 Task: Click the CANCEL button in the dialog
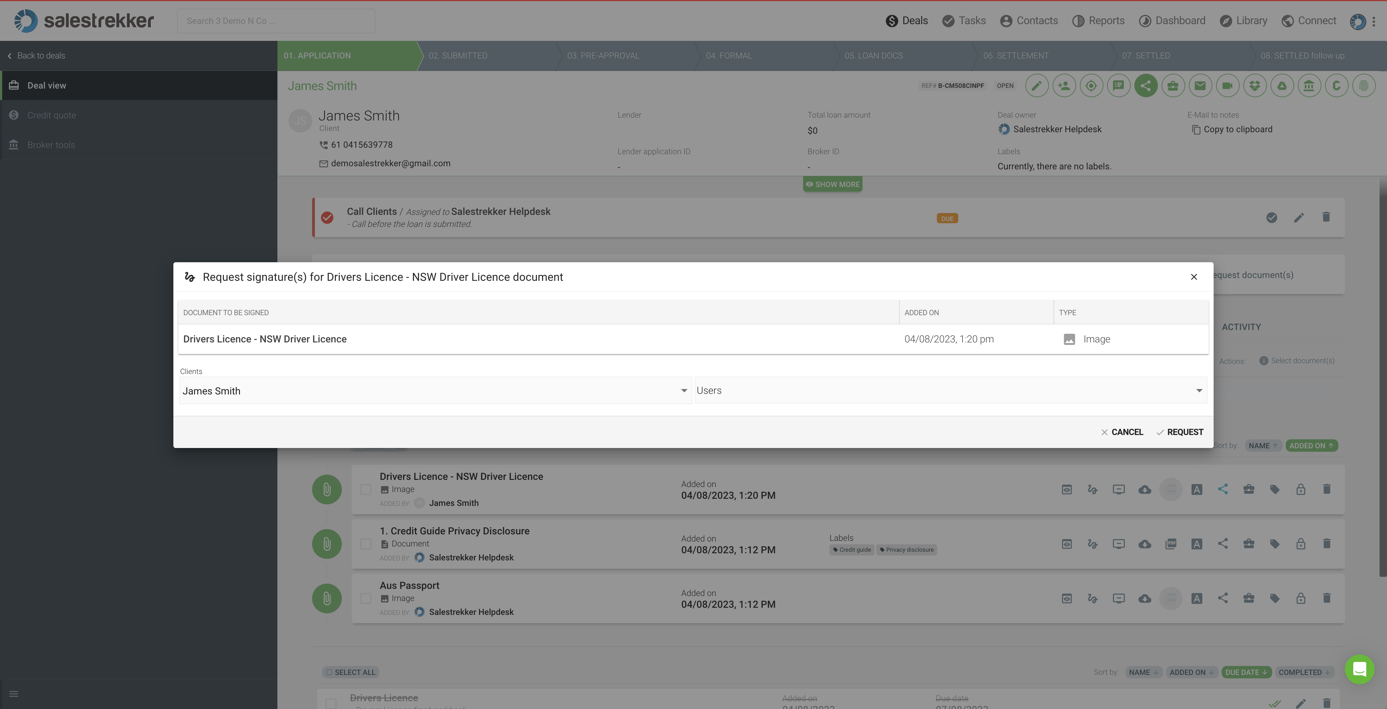[1122, 432]
